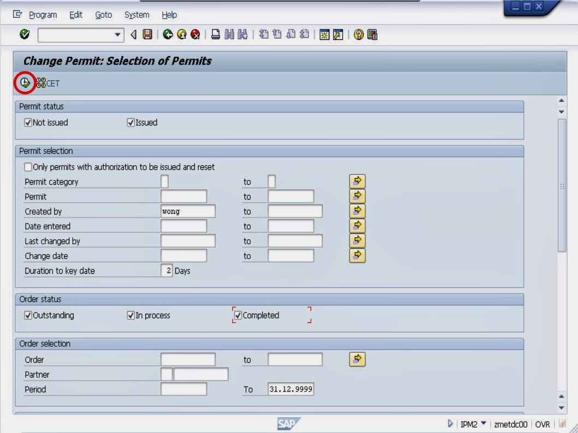
Task: Open multiple selection for Order field
Action: 357,359
